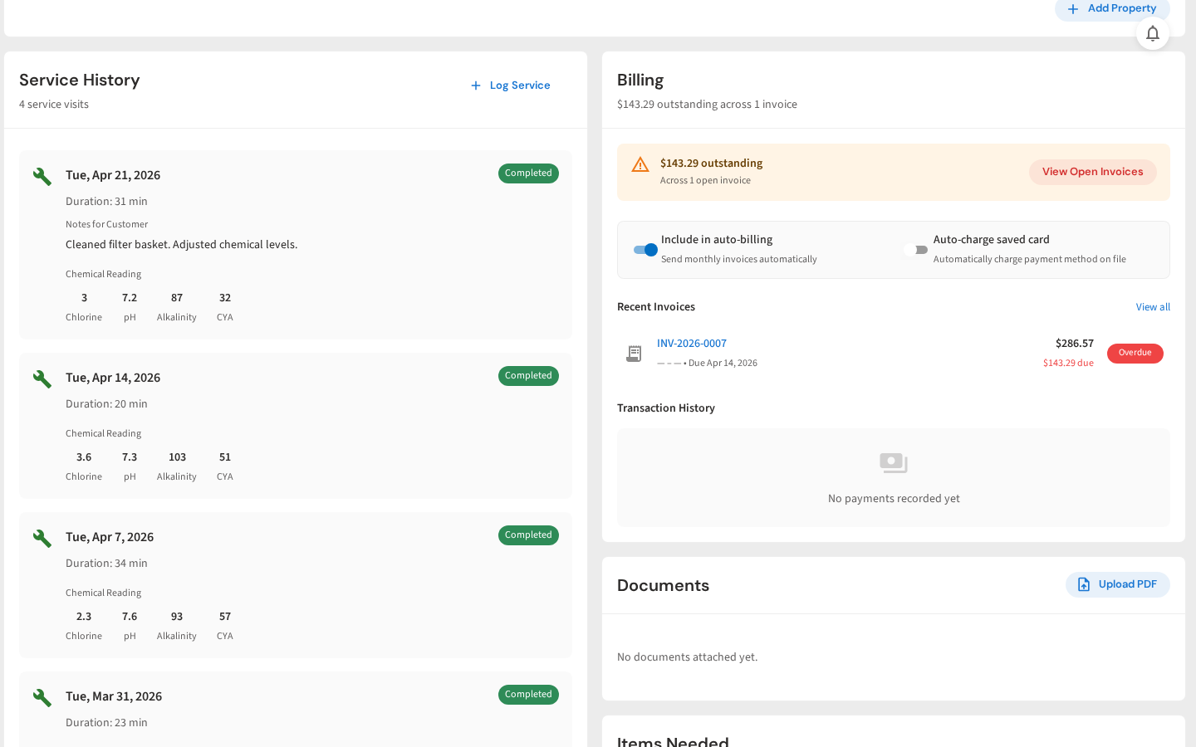Click the 'Across 1 open invoice' text
Viewport: 1196px width, 747px height.
[705, 181]
